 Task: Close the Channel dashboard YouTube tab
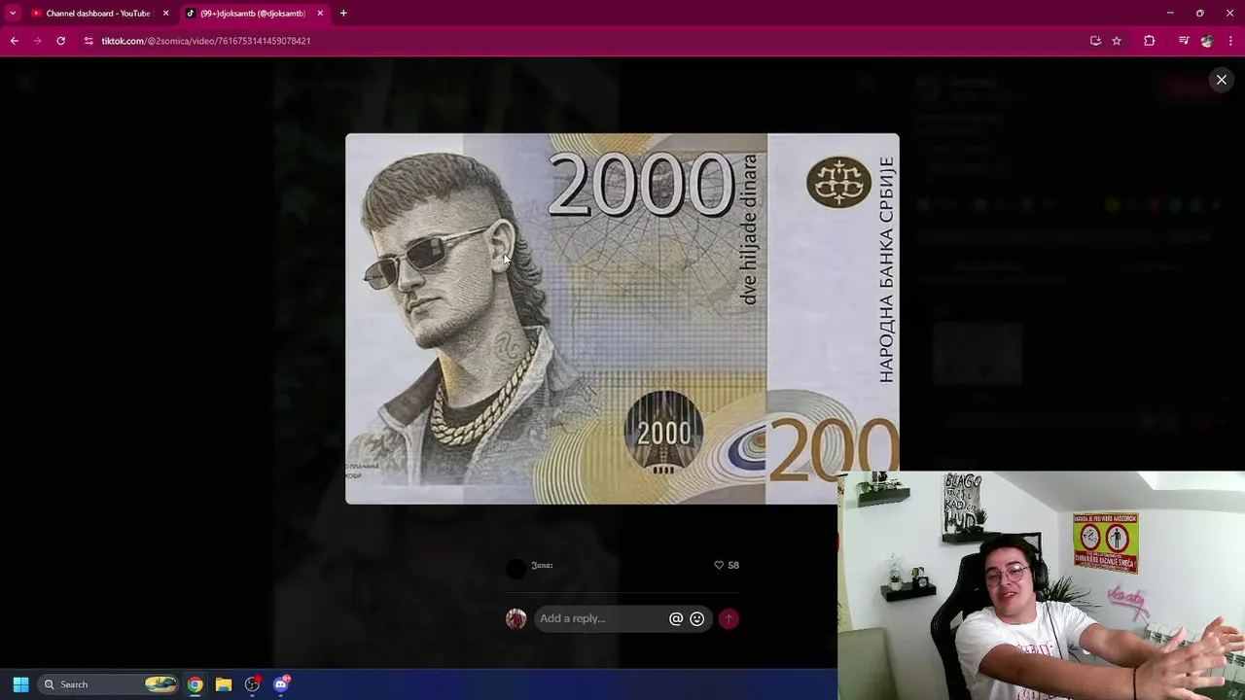[165, 14]
